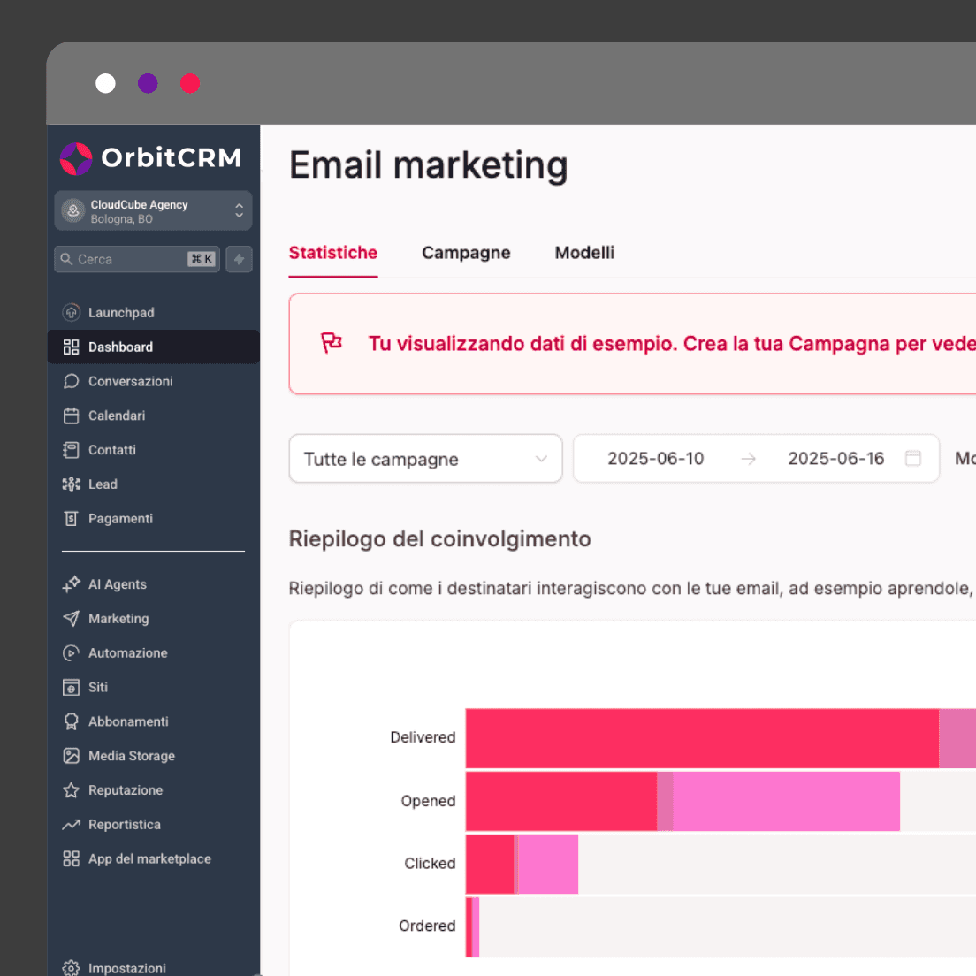The width and height of the screenshot is (976, 976).
Task: Open Reportistica section
Action: coord(154,825)
